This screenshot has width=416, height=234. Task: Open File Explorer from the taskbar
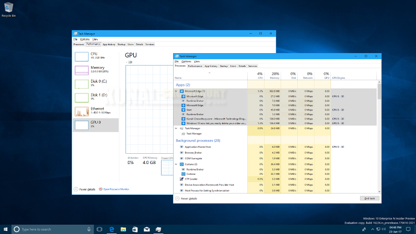[124, 229]
